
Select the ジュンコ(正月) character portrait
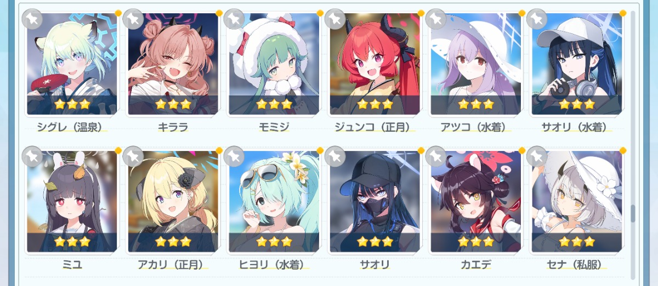coord(375,64)
